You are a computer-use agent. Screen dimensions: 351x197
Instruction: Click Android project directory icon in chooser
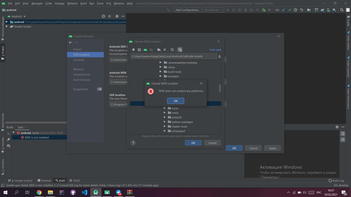pyautogui.click(x=145, y=50)
